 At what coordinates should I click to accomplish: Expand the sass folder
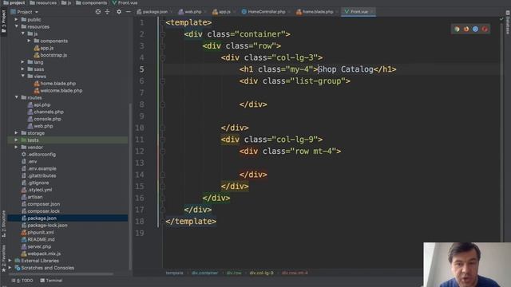23,69
